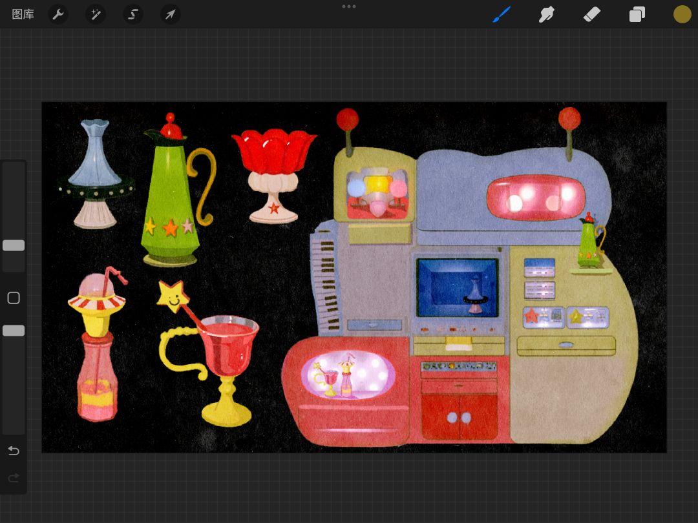
Task: Open the Layers panel
Action: coord(637,14)
